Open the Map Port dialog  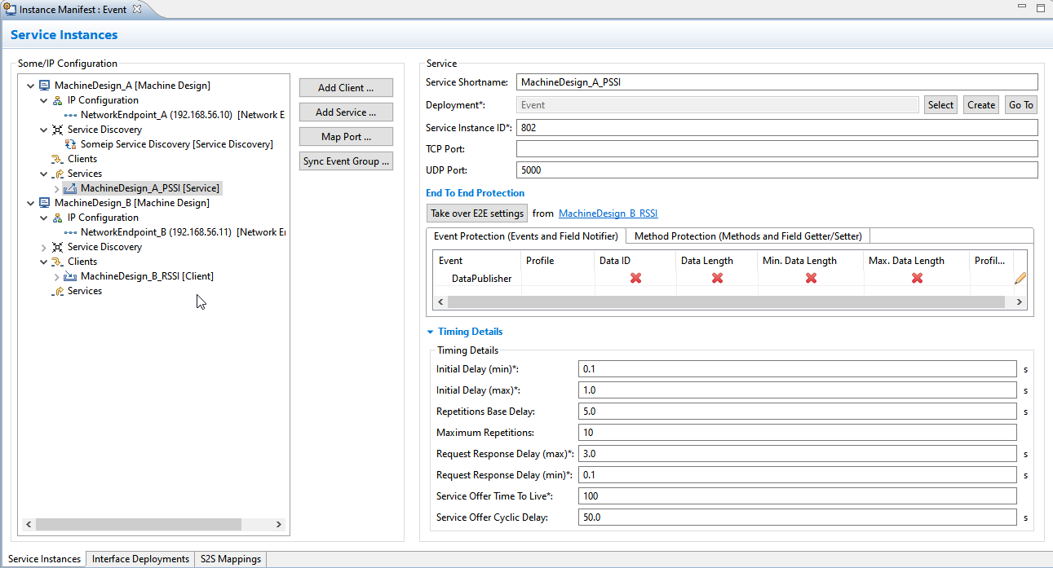[x=346, y=137]
